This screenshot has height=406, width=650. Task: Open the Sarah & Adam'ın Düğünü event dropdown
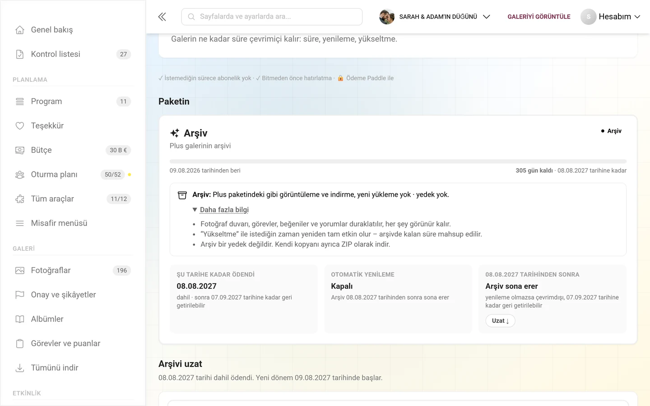point(435,17)
